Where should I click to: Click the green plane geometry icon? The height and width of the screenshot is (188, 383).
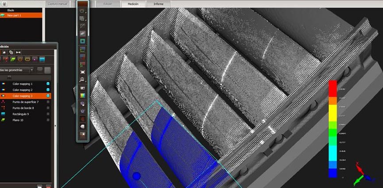point(13,59)
